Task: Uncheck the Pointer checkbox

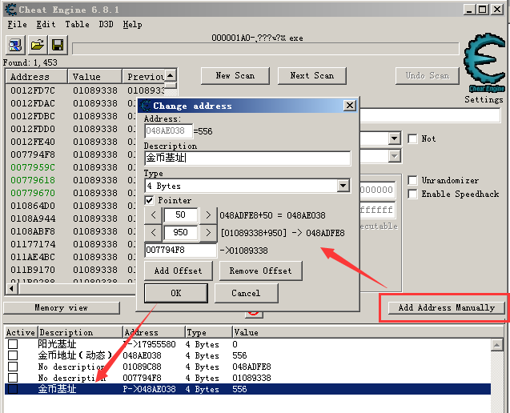Action: tap(149, 200)
